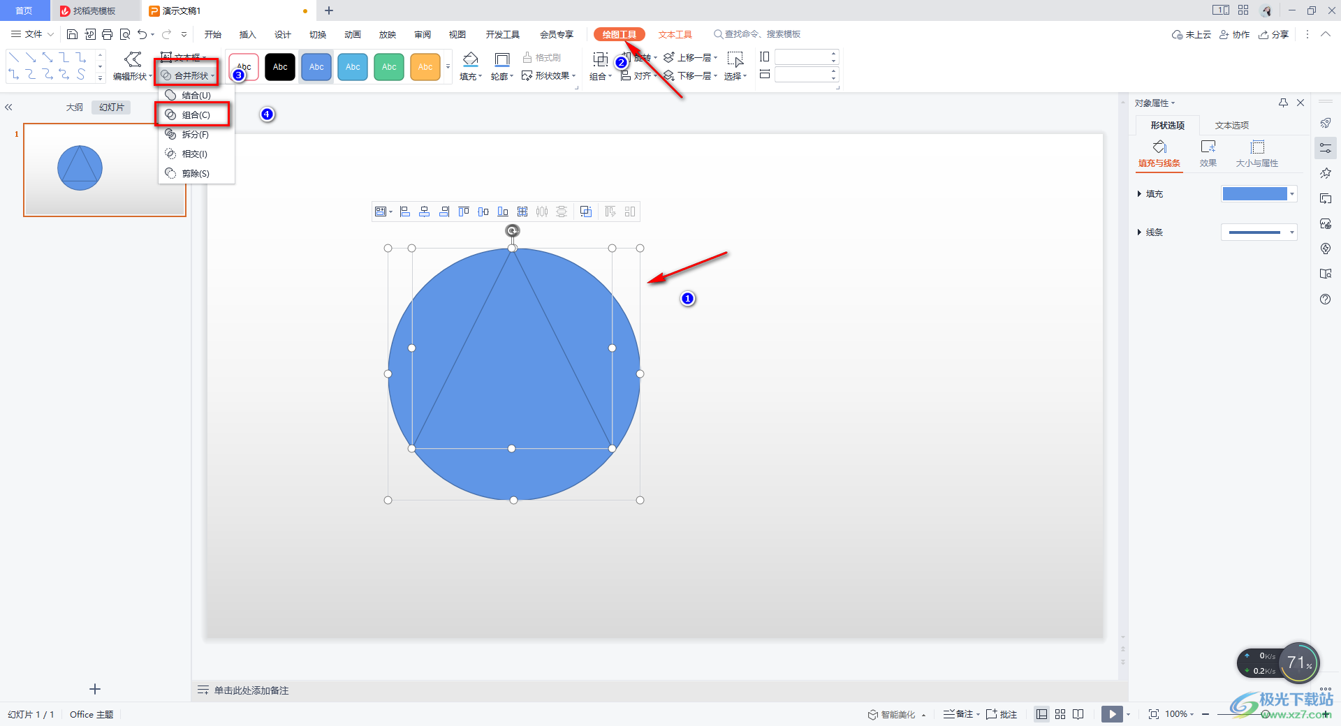Choose Subtract (剪除) from merge menu
1341x726 pixels.
[x=196, y=174]
